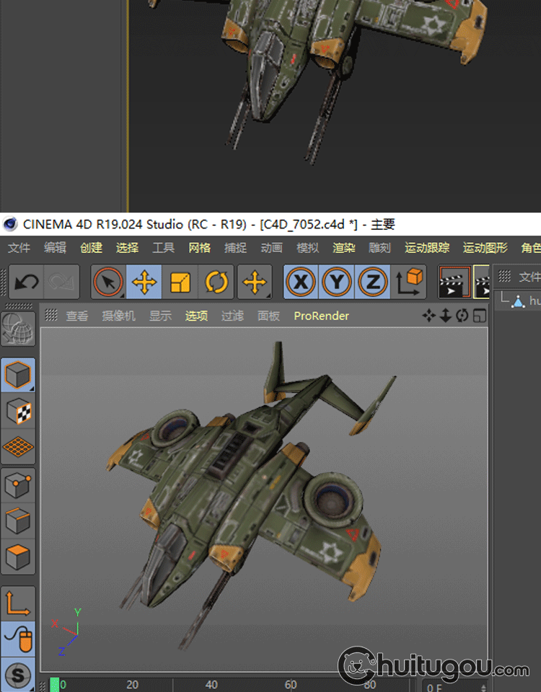Image resolution: width=541 pixels, height=692 pixels.
Task: Open the 渲染 menu in menu bar
Action: (x=343, y=247)
